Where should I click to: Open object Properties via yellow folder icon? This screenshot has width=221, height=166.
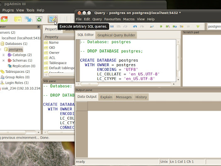18,19
